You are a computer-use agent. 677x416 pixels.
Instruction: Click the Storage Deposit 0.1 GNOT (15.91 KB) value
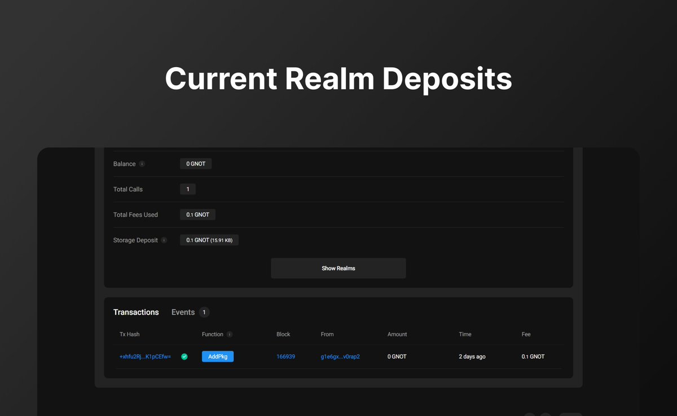click(209, 240)
